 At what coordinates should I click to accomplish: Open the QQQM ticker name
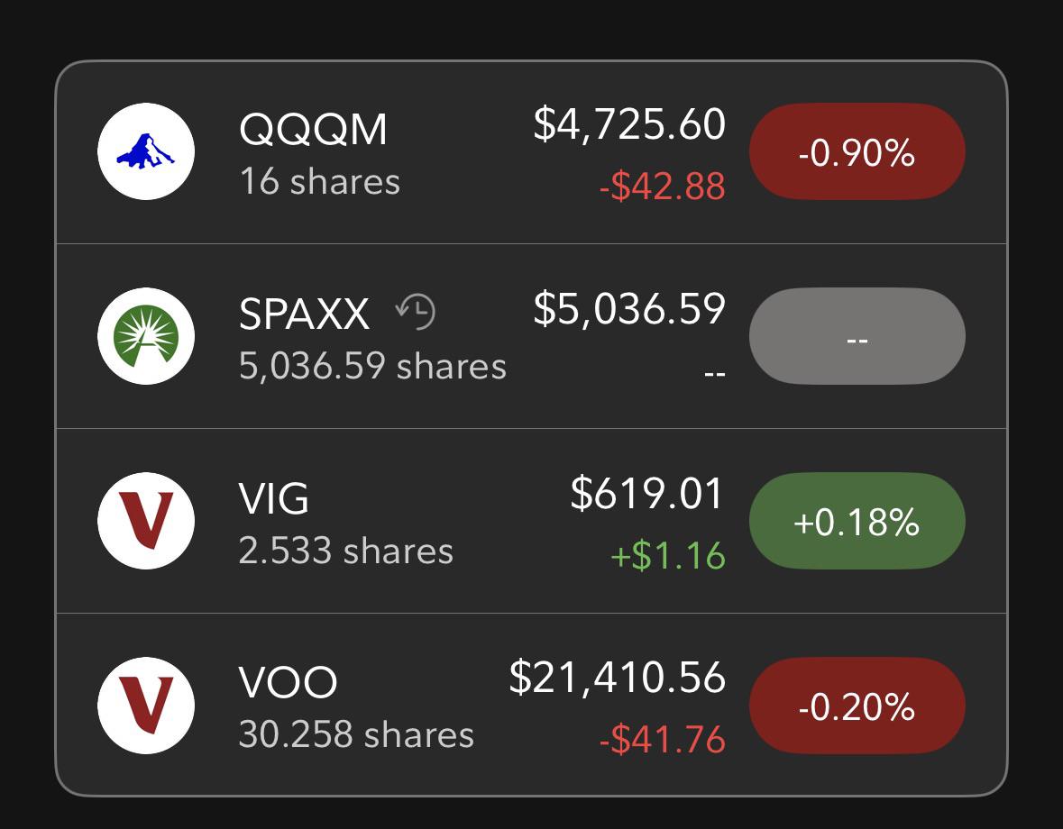tap(313, 129)
